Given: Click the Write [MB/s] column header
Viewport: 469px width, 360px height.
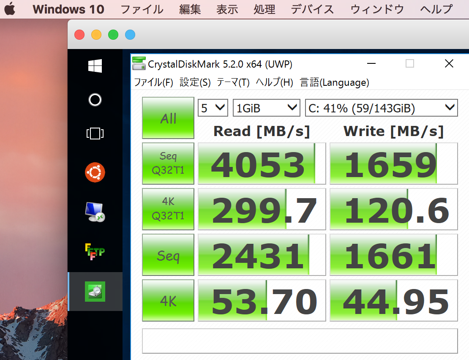Looking at the screenshot, I should pos(394,131).
